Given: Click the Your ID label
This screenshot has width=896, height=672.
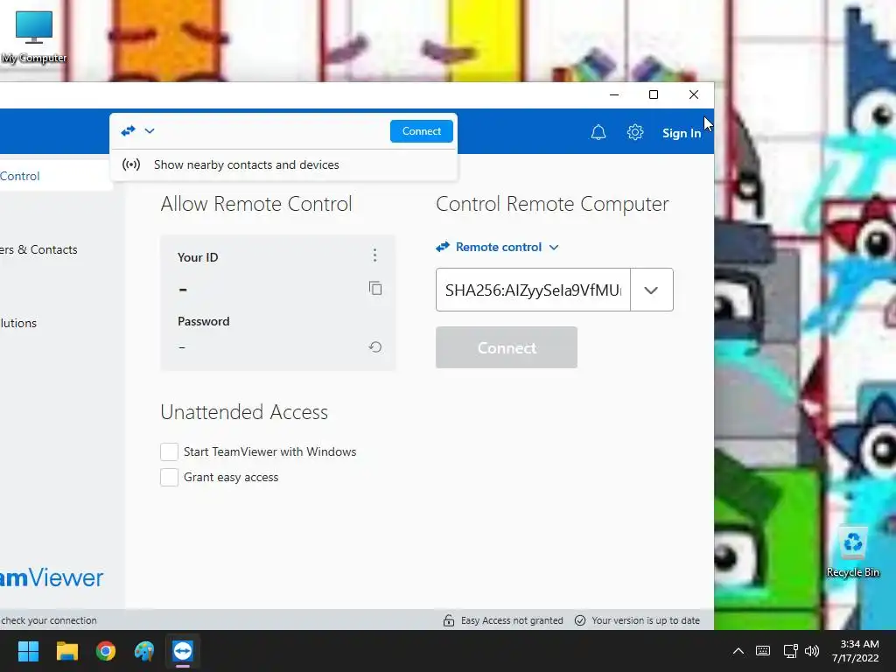Looking at the screenshot, I should 198,257.
